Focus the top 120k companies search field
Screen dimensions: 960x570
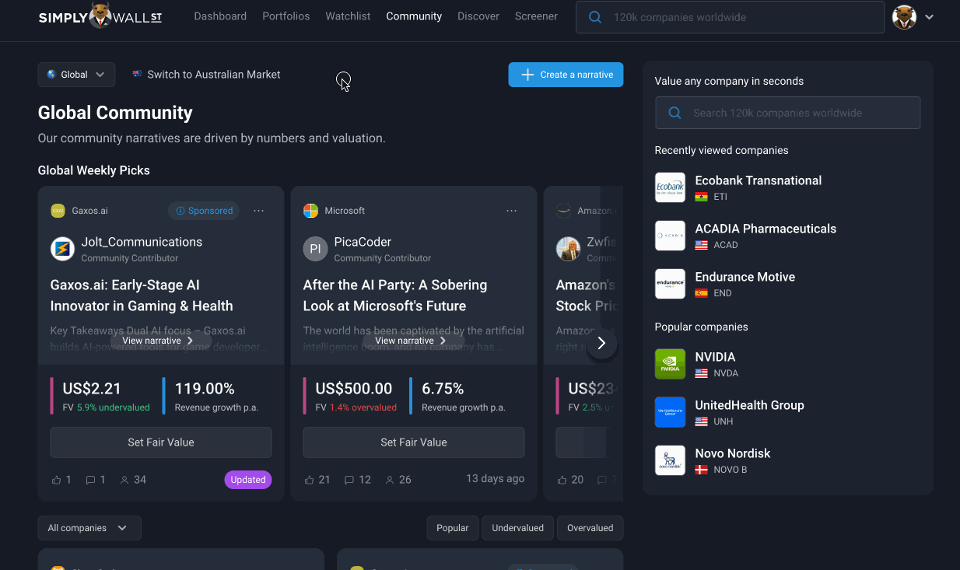[x=730, y=17]
